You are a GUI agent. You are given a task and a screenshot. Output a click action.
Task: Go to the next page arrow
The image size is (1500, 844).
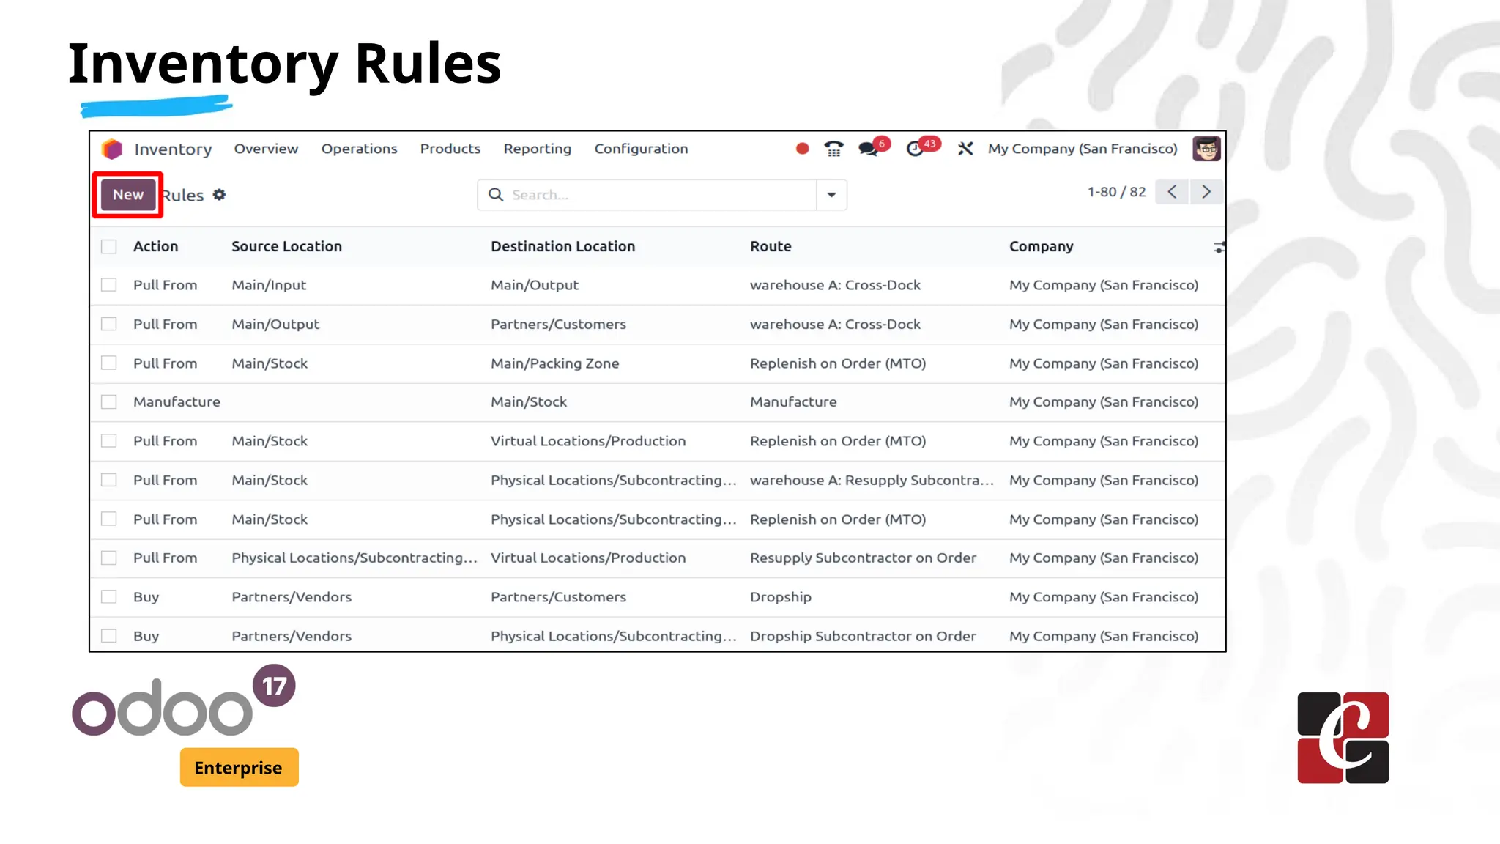click(x=1206, y=192)
